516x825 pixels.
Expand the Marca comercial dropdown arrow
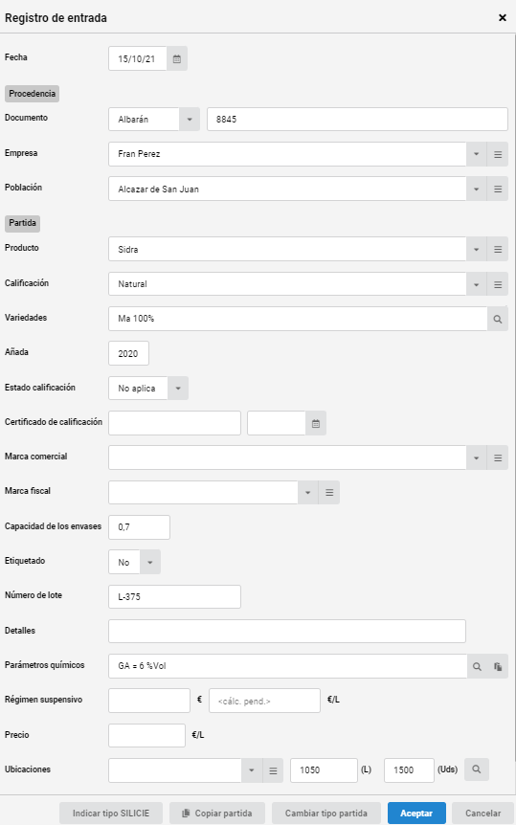point(477,457)
